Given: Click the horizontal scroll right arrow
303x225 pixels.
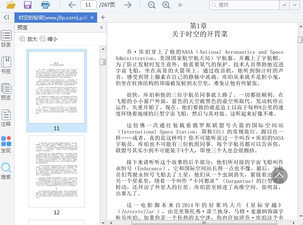Looking at the screenshot, I should (294, 223).
